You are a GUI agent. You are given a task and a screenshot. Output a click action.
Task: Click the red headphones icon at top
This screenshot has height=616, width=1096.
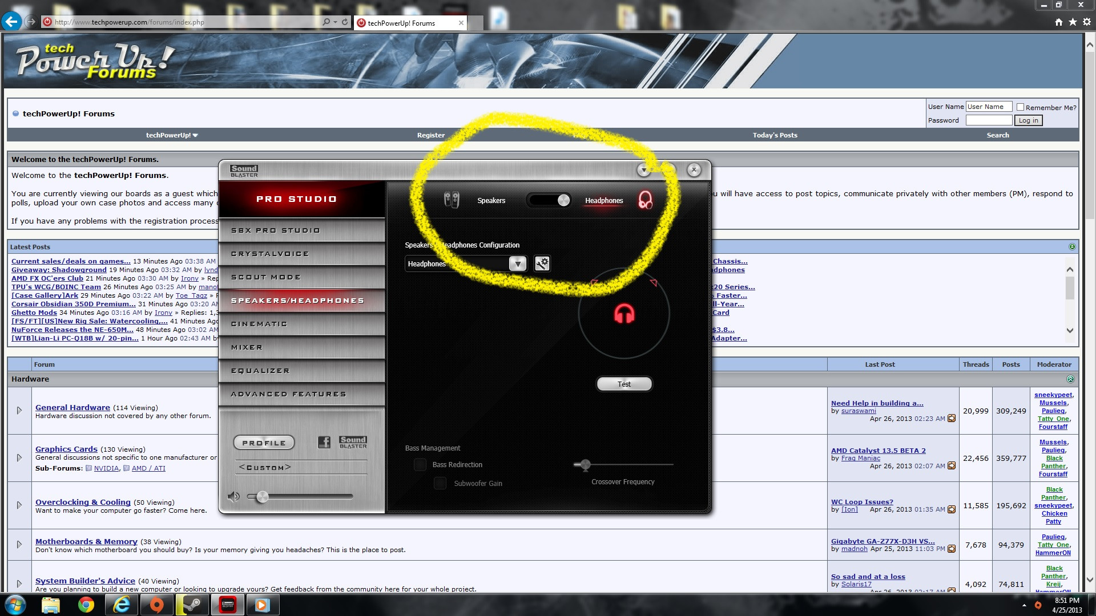click(x=645, y=200)
